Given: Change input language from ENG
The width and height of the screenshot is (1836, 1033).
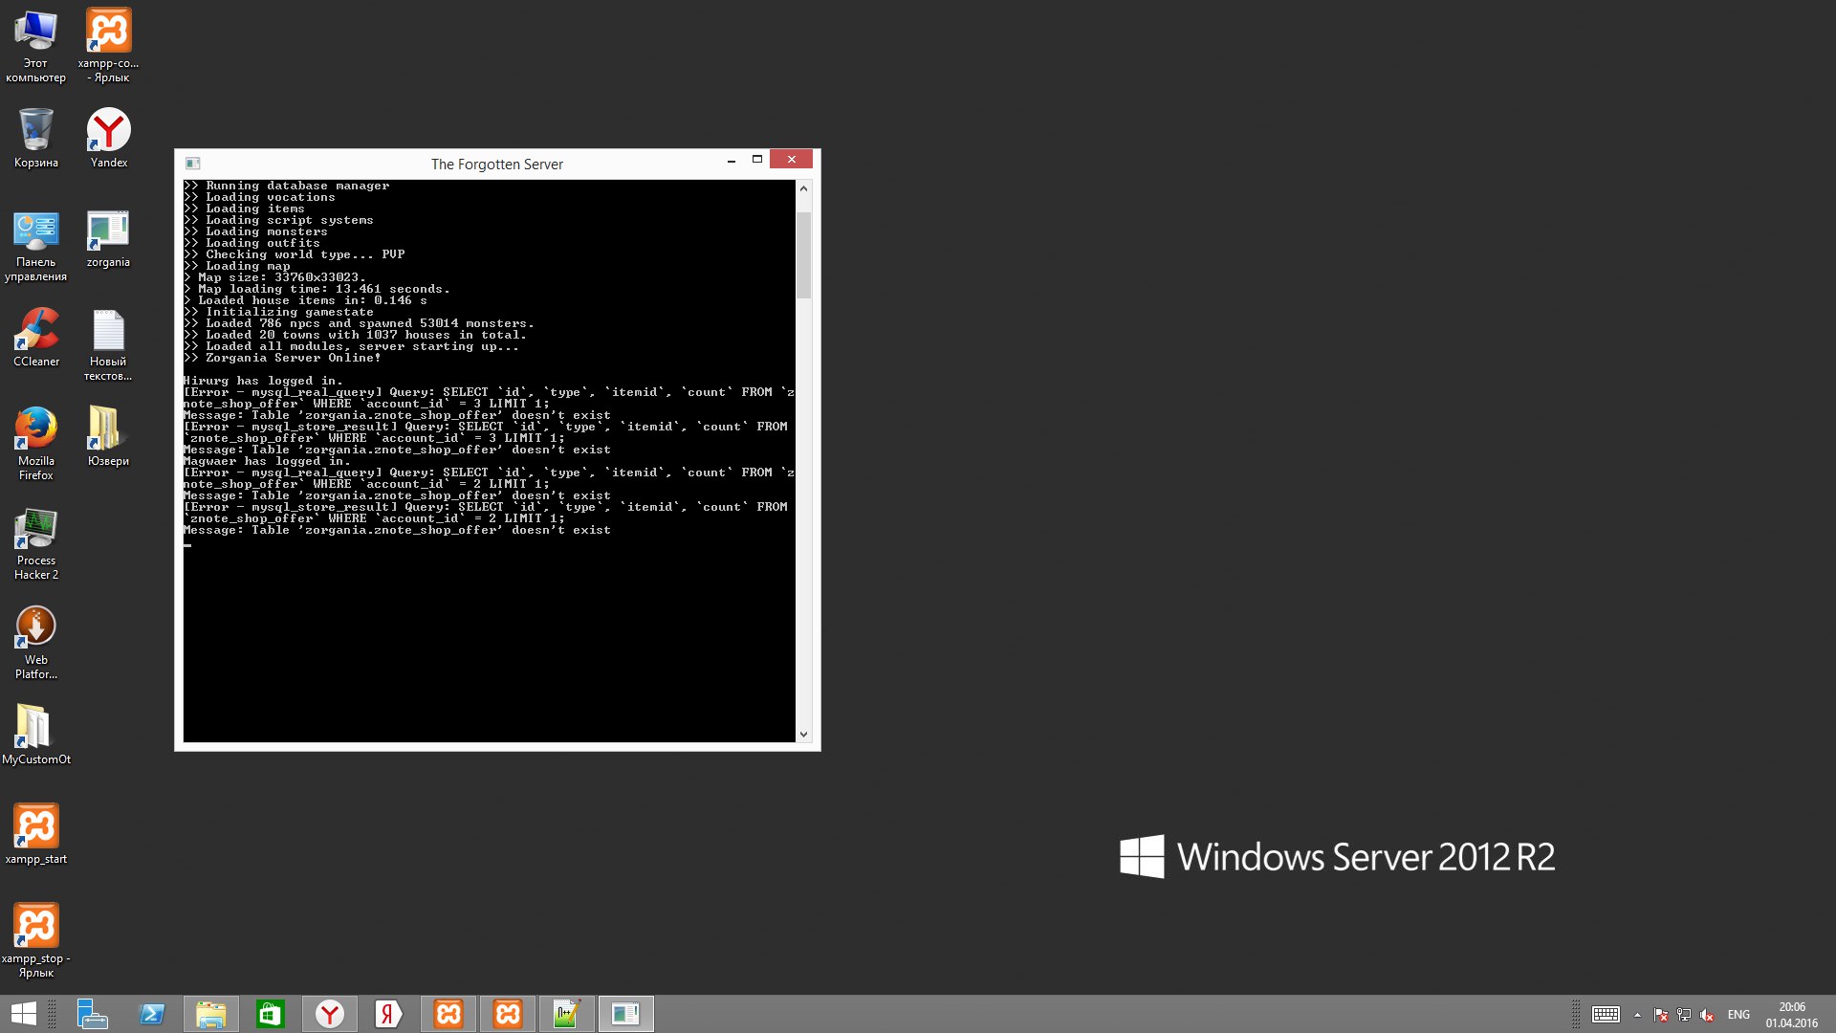Looking at the screenshot, I should tap(1738, 1015).
